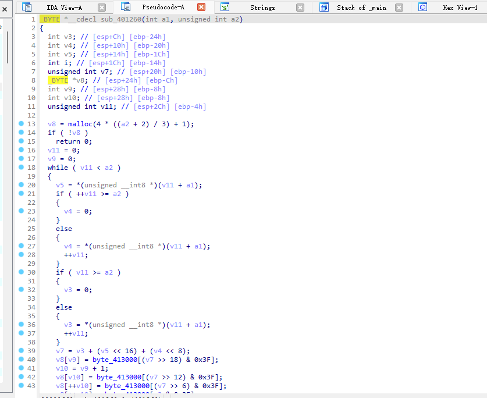The height and width of the screenshot is (398, 487).
Task: Click the Pseudocode-A tab icon
Action: [x=126, y=6]
